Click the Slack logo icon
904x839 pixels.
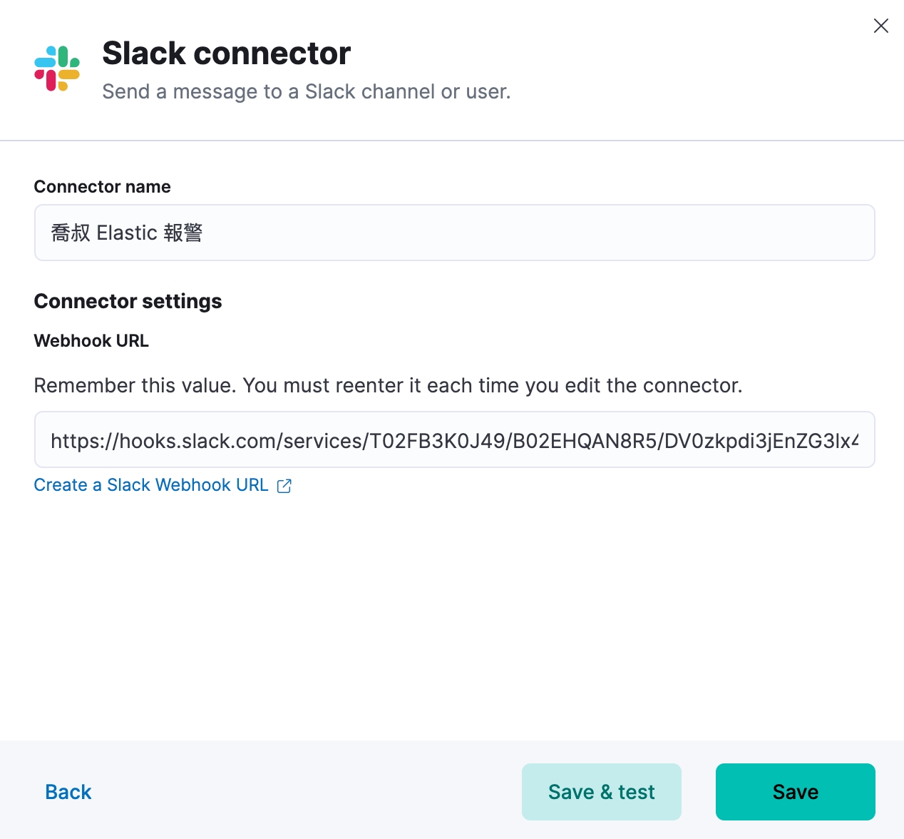[57, 68]
